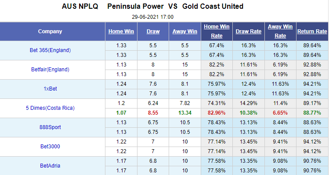Sort by the Return Rate header
Image resolution: width=329 pixels, height=175 pixels.
click(x=312, y=31)
